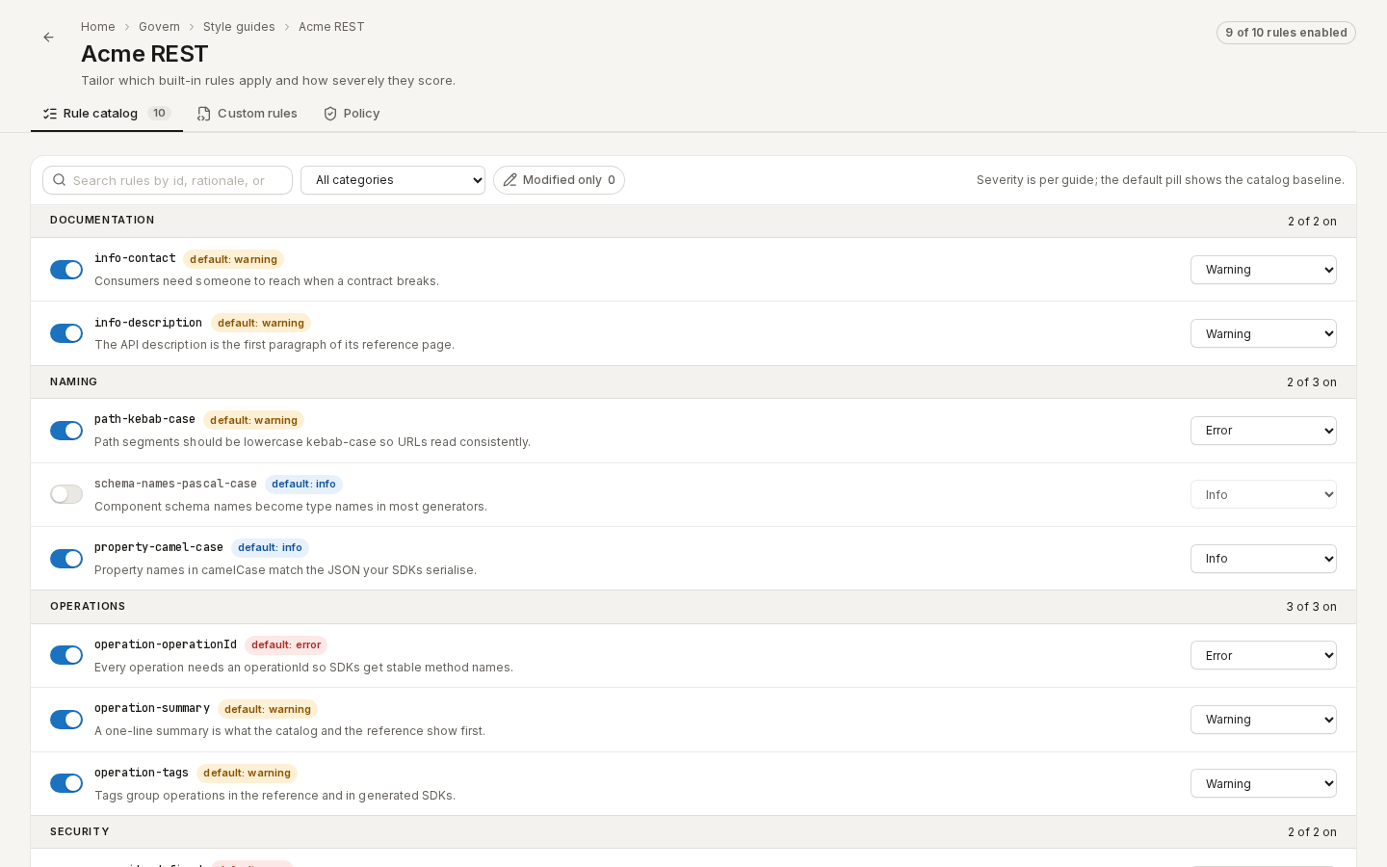Click the Rule catalog checklist icon
This screenshot has height=867, width=1387.
tap(50, 114)
